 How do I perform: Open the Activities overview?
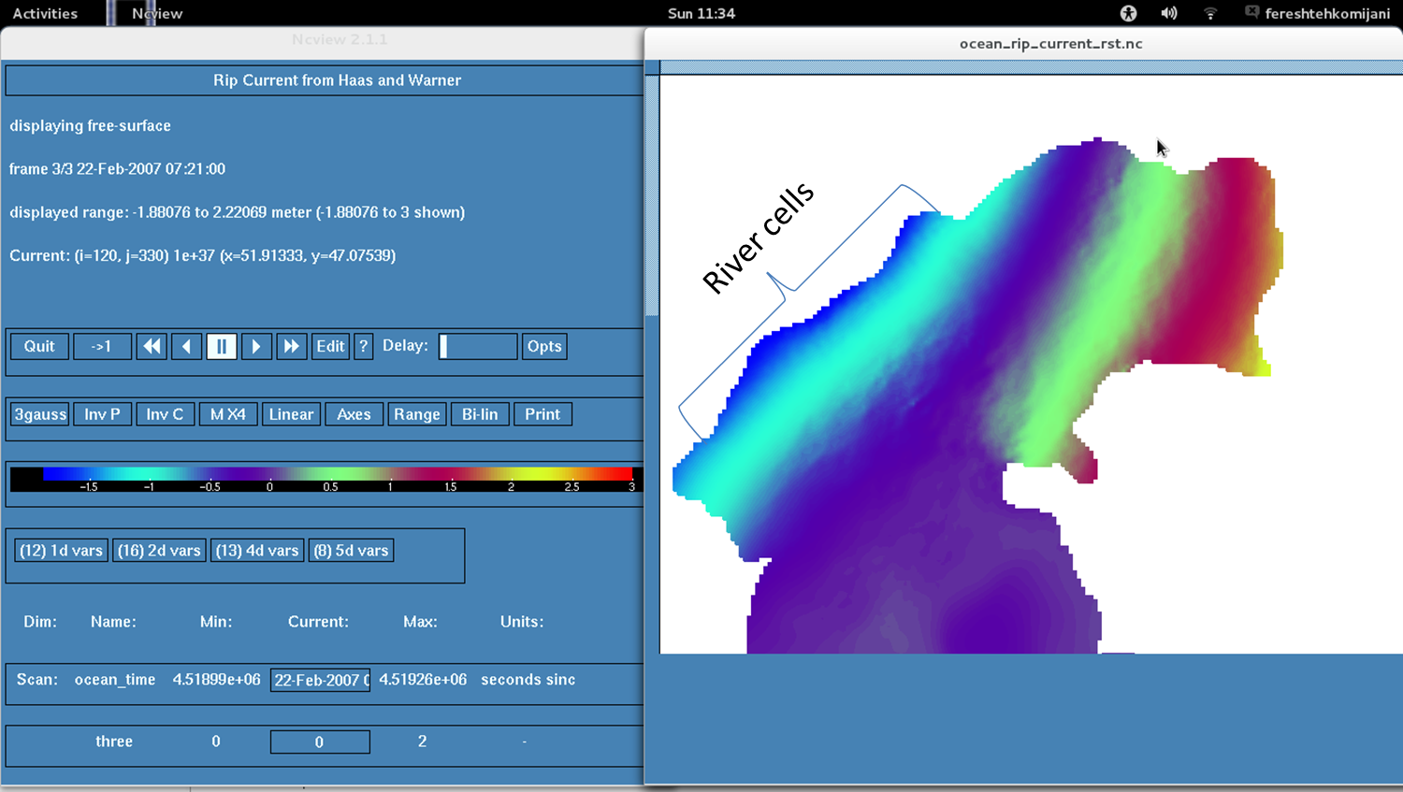click(45, 13)
